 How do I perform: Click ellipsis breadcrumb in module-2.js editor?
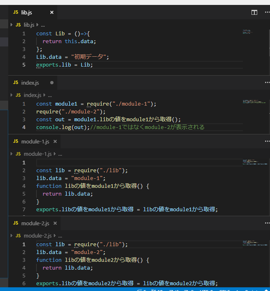click(x=60, y=236)
